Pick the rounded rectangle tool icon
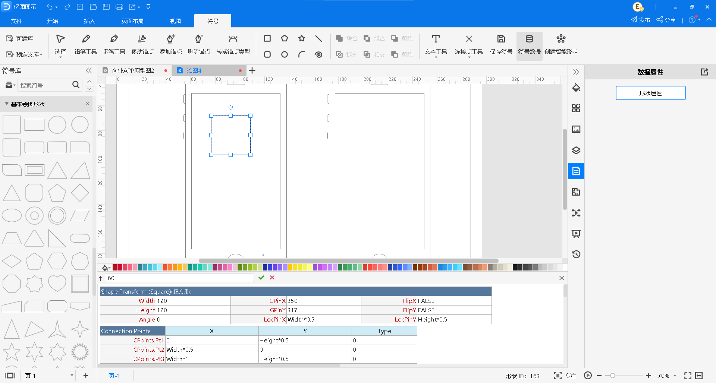 coord(267,54)
